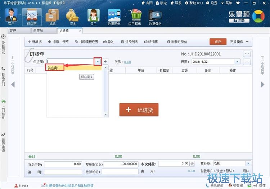Viewport: 270px width, 189px height.
Task: Open 晋级通道 sidebar item
Action: [3, 142]
